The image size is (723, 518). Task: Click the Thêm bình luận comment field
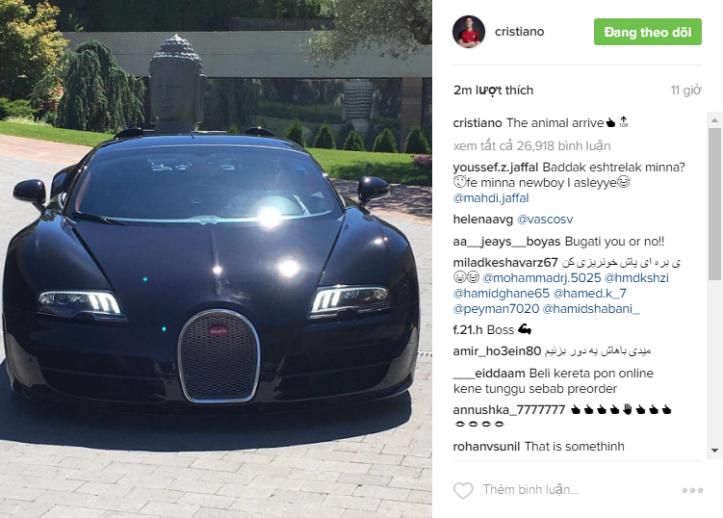(530, 489)
